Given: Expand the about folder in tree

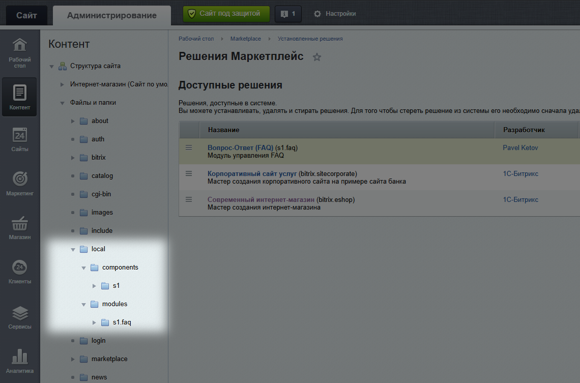Looking at the screenshot, I should pyautogui.click(x=73, y=121).
